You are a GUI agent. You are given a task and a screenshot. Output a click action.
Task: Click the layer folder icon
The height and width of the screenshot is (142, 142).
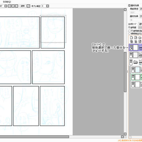(136, 62)
